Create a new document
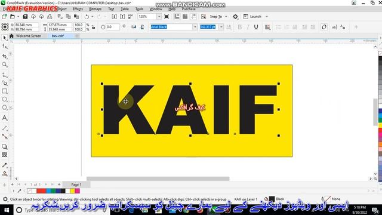Viewport: 382px width, 215px height. (4, 17)
